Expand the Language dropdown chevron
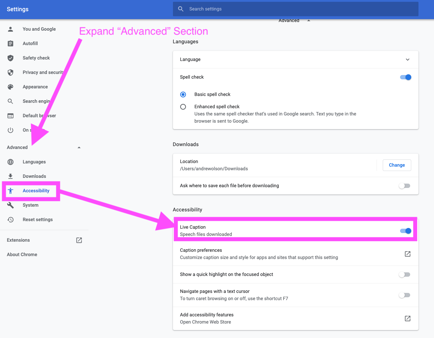434x338 pixels. click(x=407, y=60)
